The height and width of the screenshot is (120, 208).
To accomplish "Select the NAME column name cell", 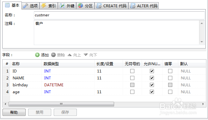I will point(26,78).
